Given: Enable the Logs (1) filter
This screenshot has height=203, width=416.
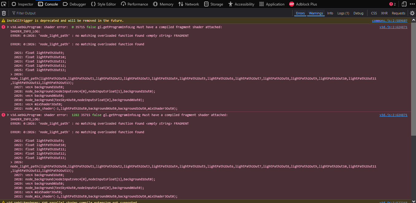Looking at the screenshot, I should tap(343, 13).
